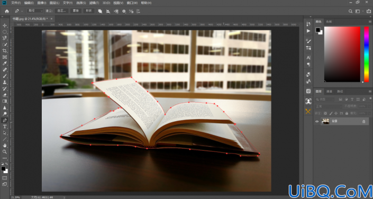373x199 pixels.
Task: Toggle the lock-all icon in layers lock row
Action: pos(347,113)
